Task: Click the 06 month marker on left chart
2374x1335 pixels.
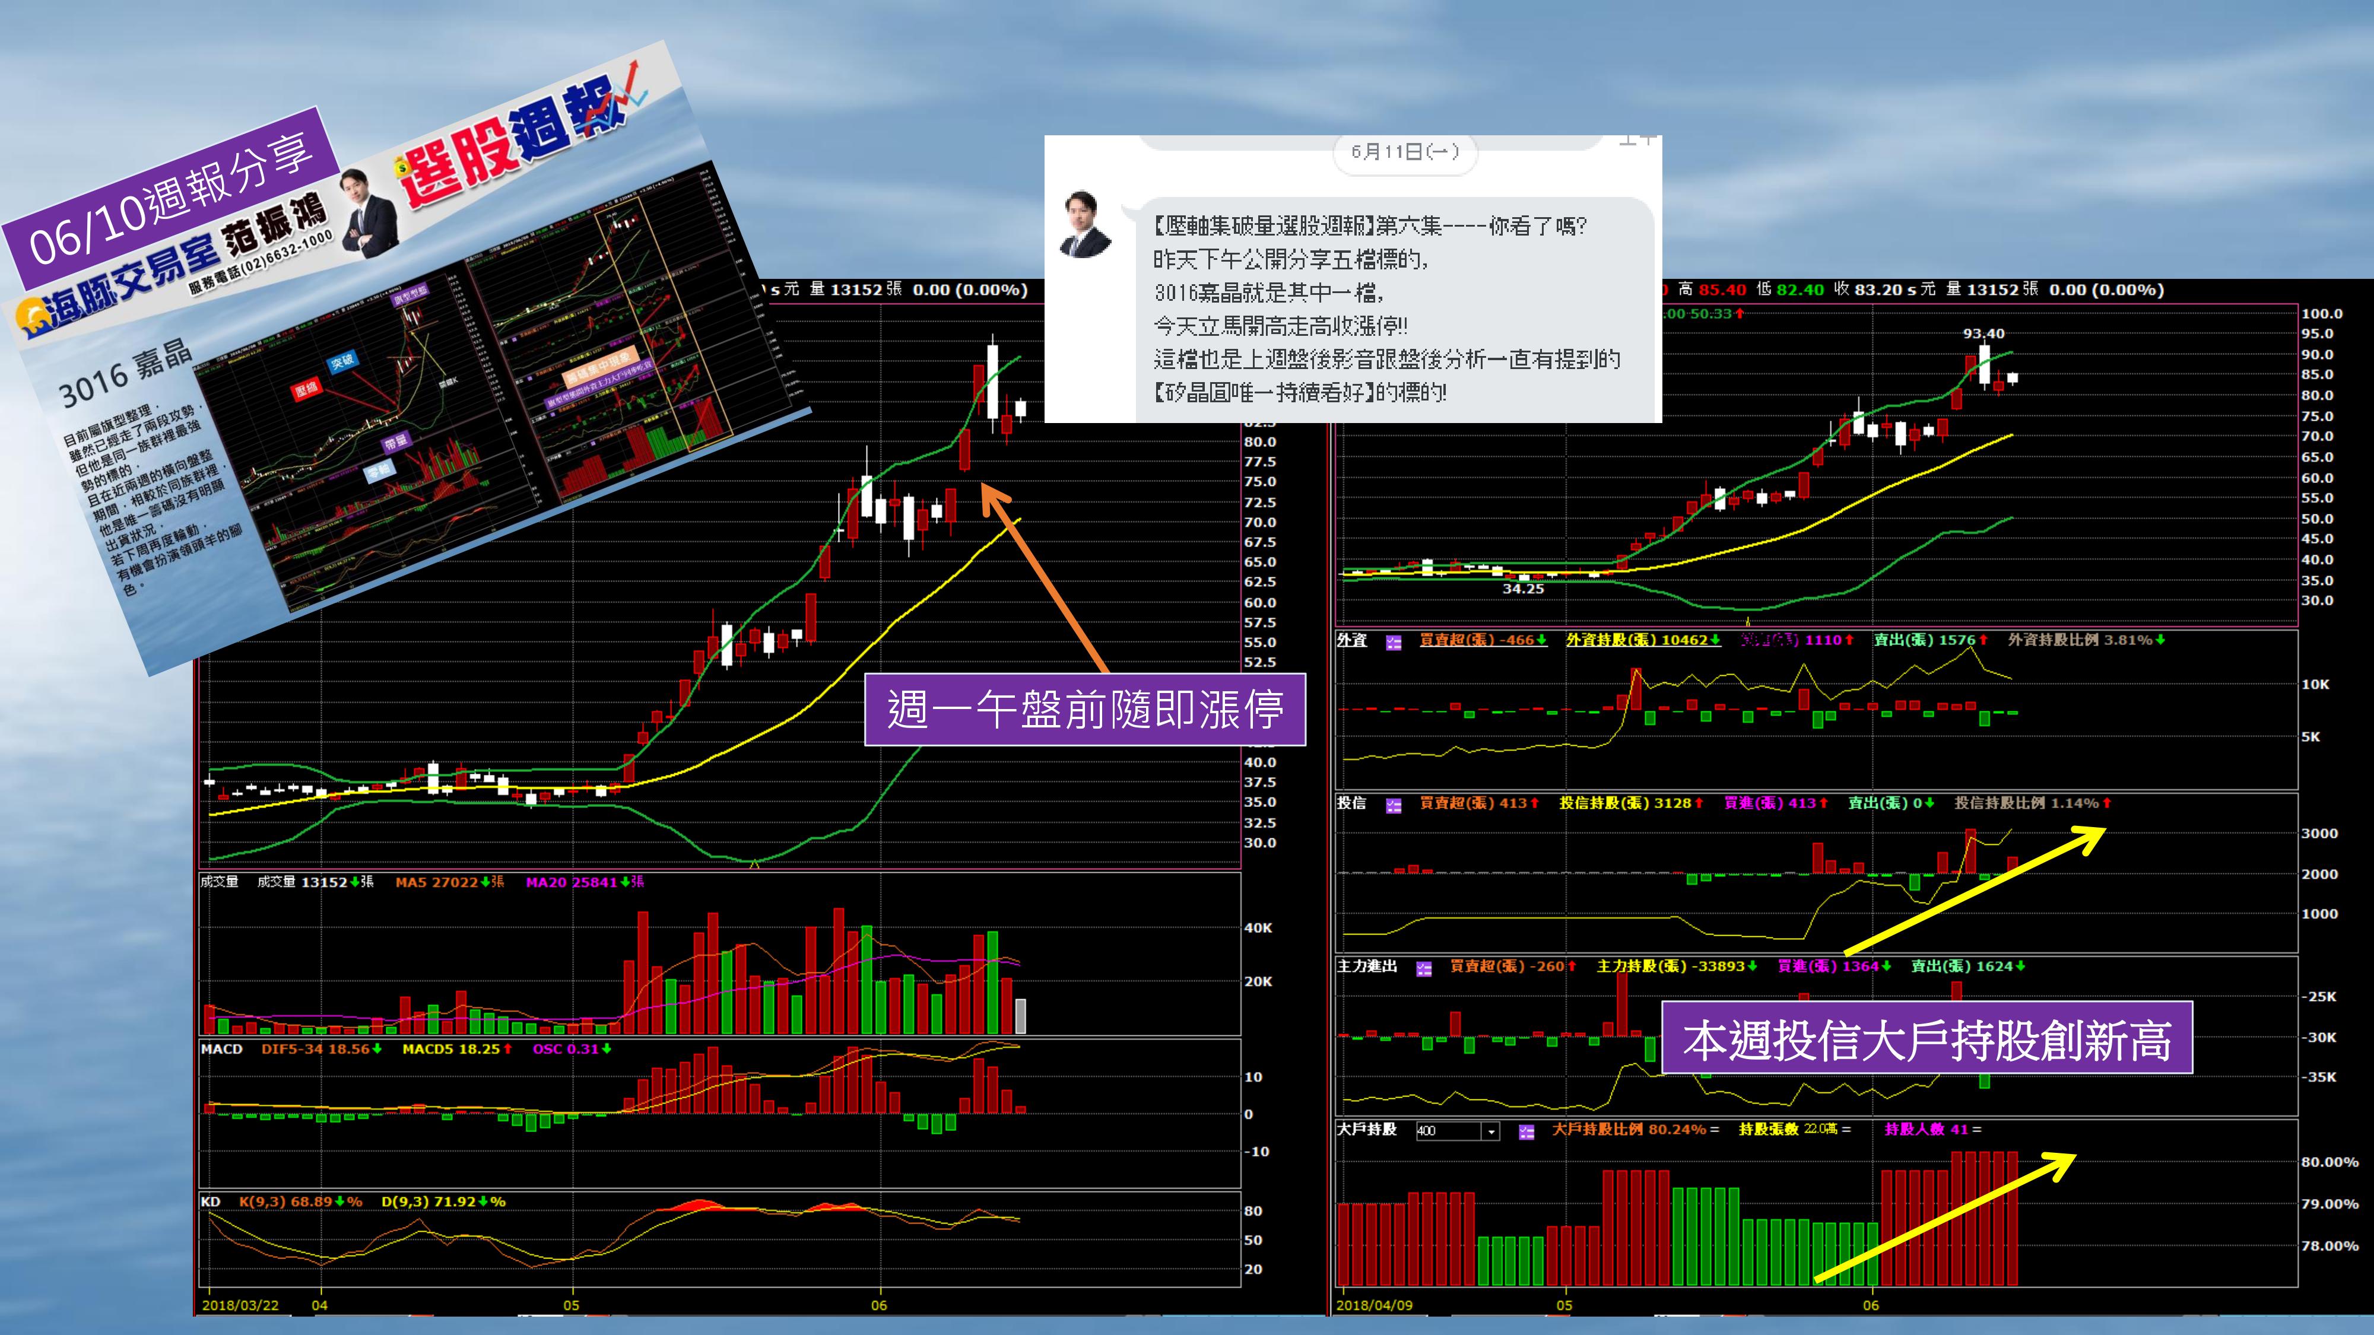Action: pos(879,1305)
